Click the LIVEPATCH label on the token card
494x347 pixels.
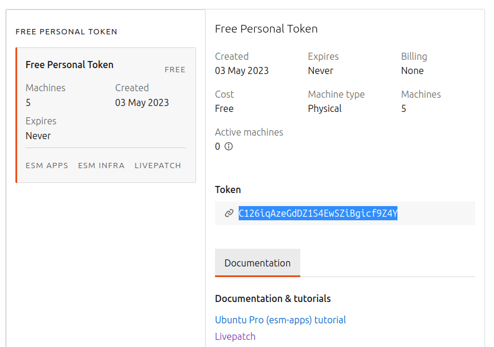point(158,165)
